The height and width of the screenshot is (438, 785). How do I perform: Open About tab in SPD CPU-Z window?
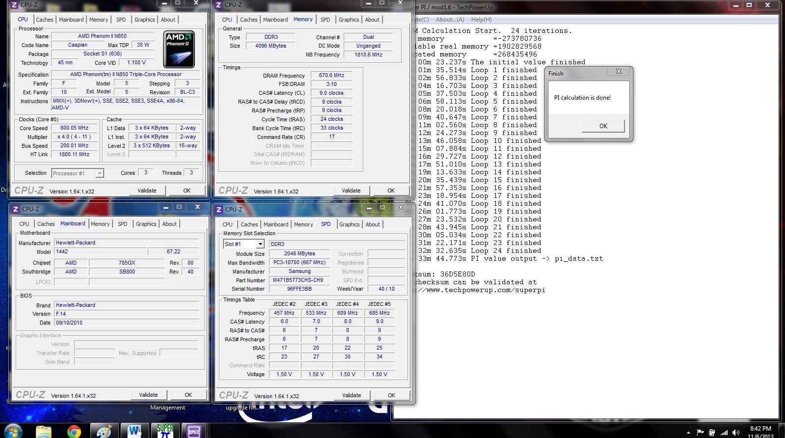point(373,224)
